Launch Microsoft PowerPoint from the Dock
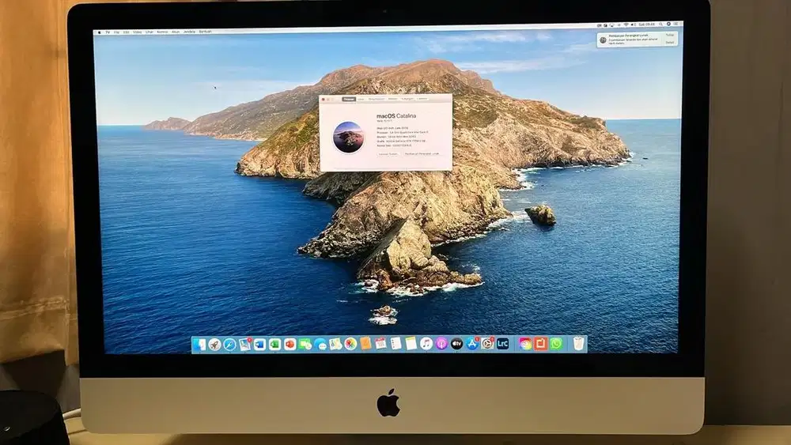 290,344
